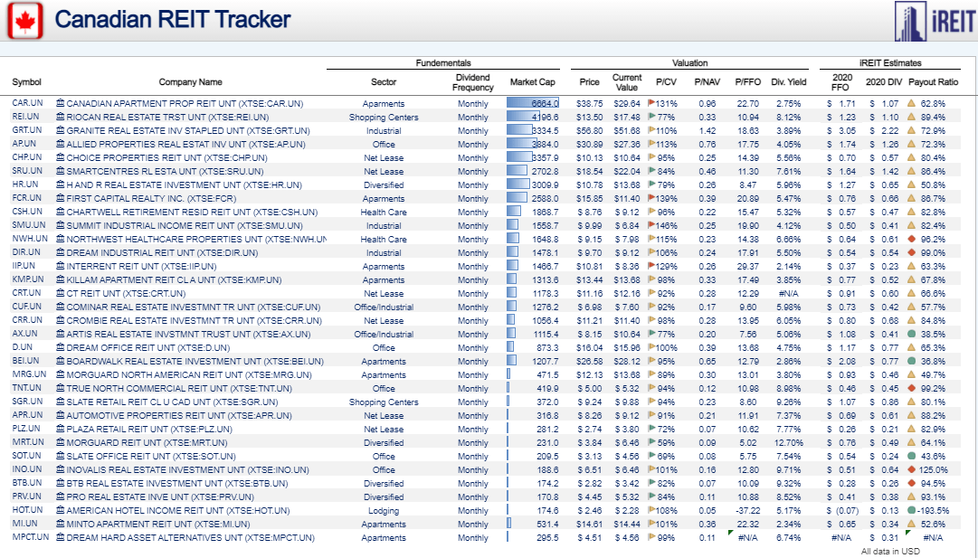978x558 pixels.
Task: Click the Market Cap column header
Action: [x=533, y=82]
